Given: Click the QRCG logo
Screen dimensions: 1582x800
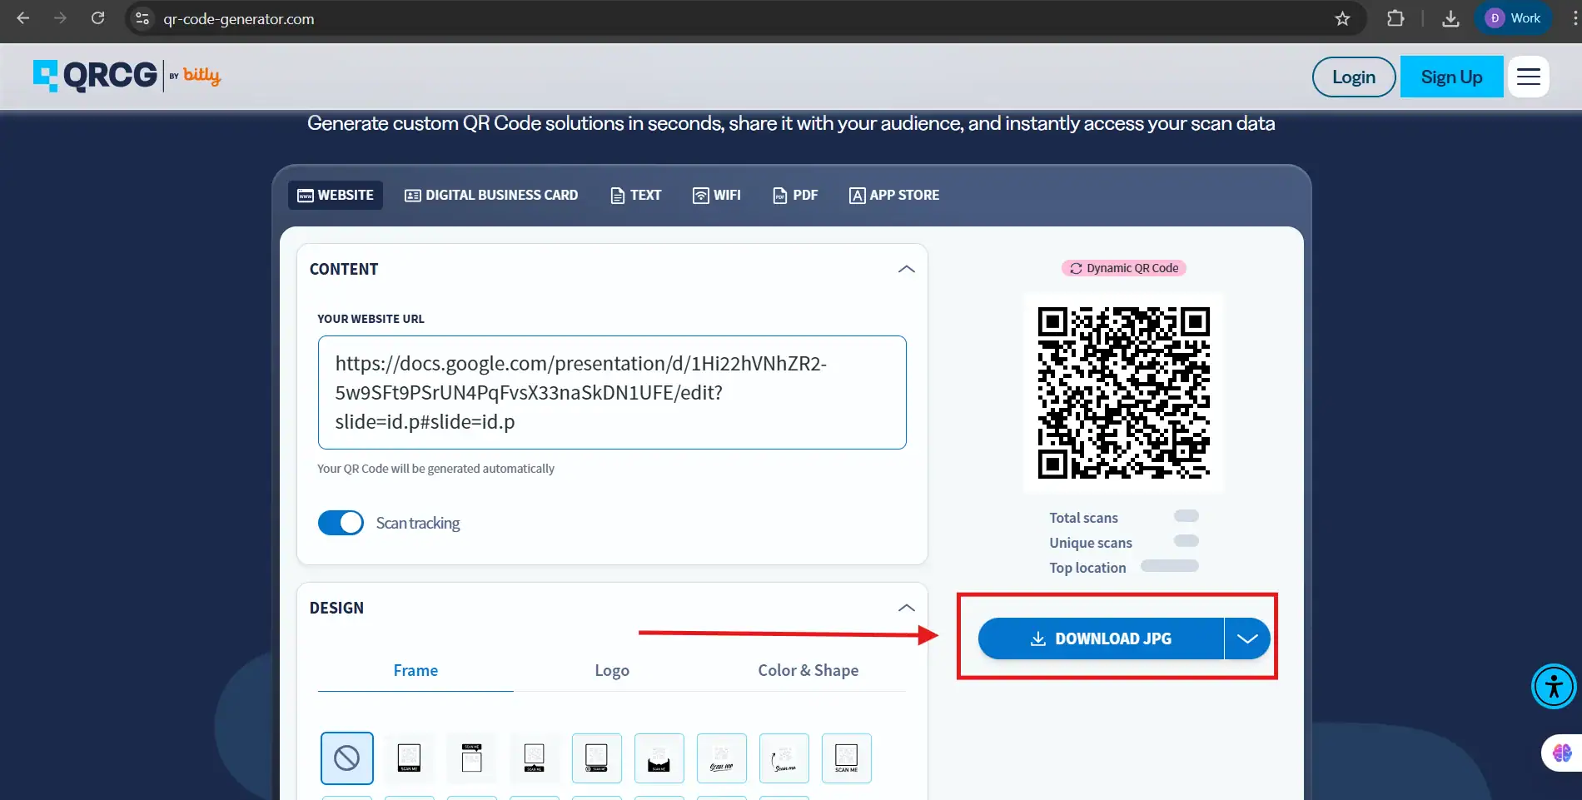Looking at the screenshot, I should point(95,76).
